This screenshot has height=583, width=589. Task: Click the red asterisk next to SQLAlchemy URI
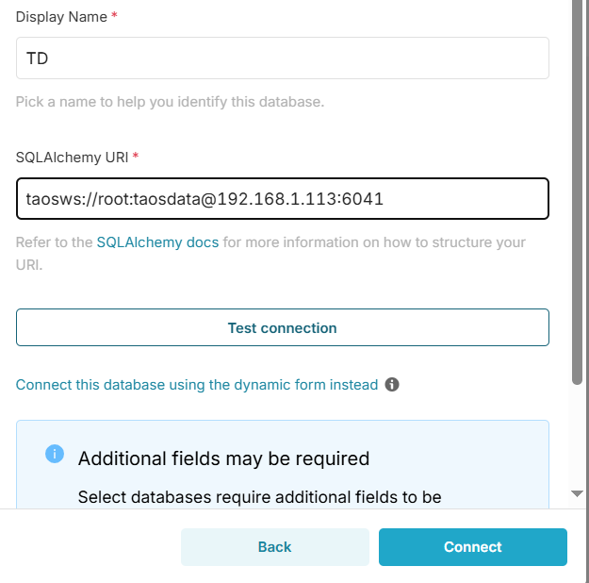pyautogui.click(x=136, y=157)
